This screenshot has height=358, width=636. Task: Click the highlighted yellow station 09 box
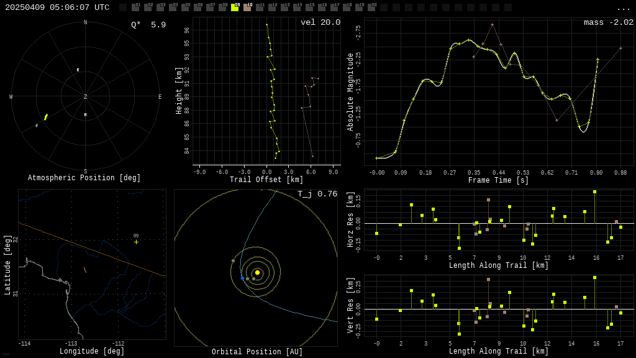tap(235, 7)
